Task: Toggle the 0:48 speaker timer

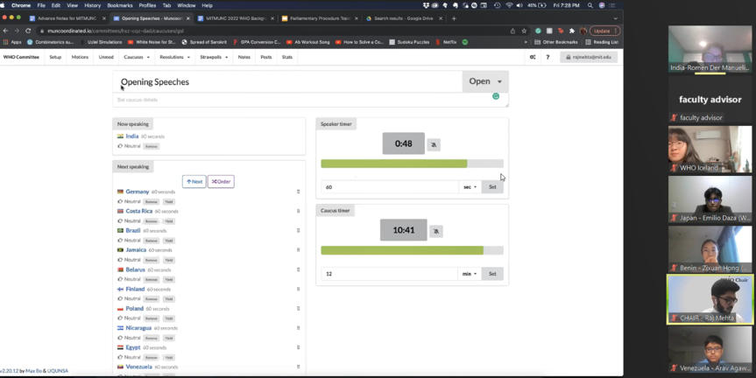Action: 404,143
